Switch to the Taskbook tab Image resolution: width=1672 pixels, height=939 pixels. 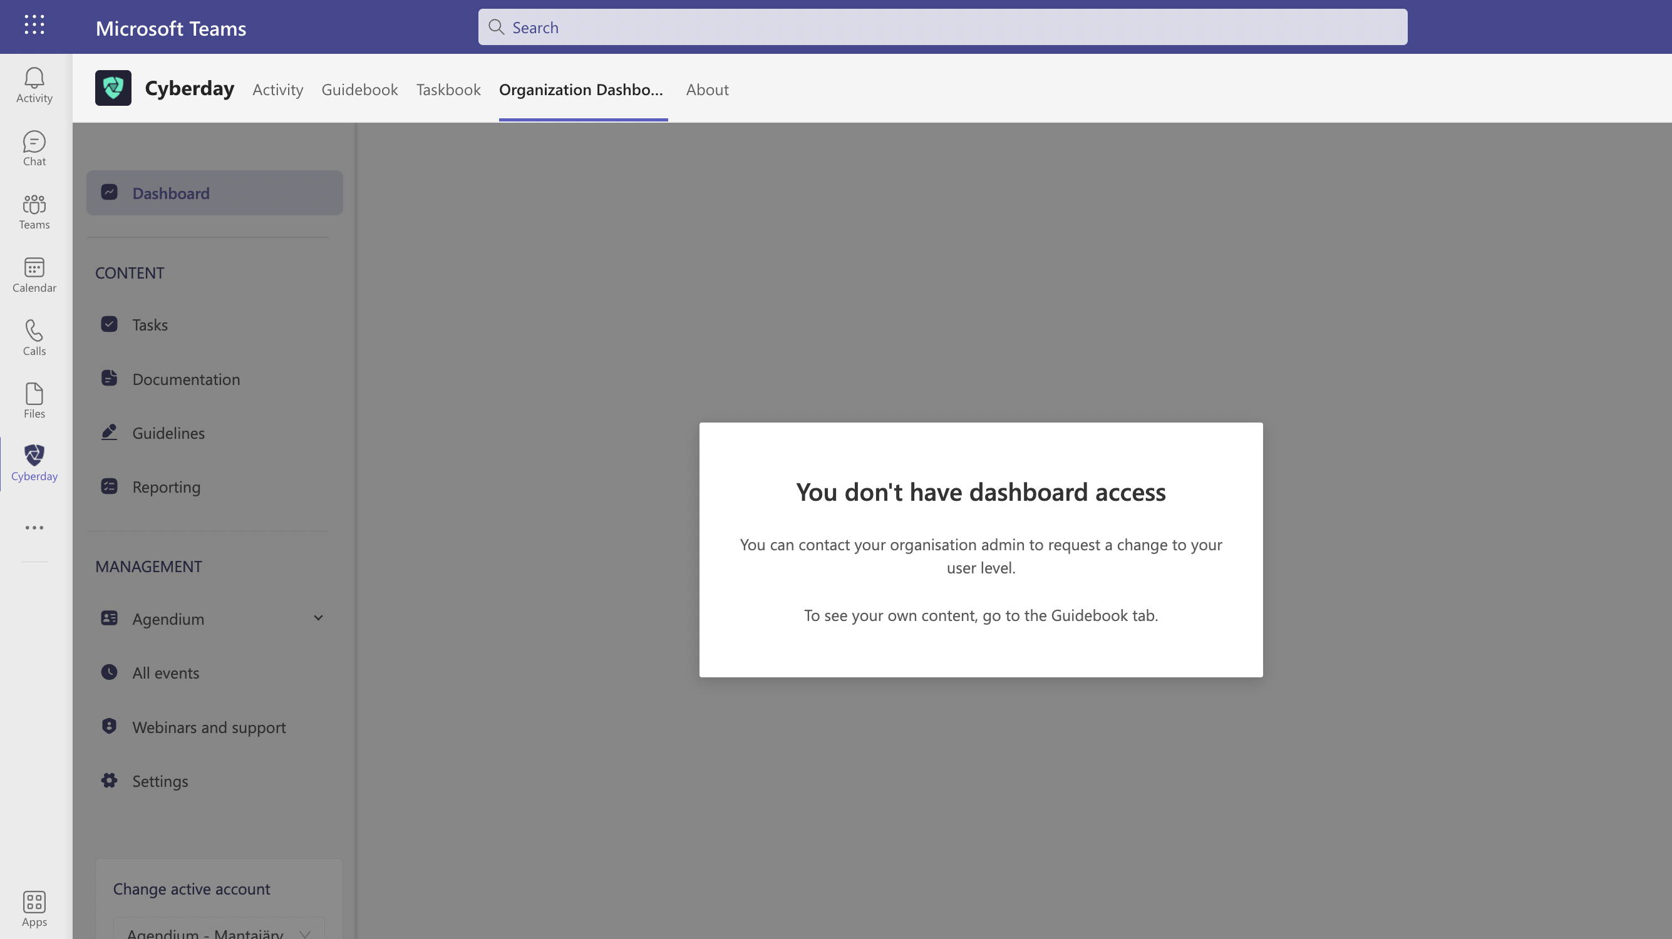click(x=448, y=90)
